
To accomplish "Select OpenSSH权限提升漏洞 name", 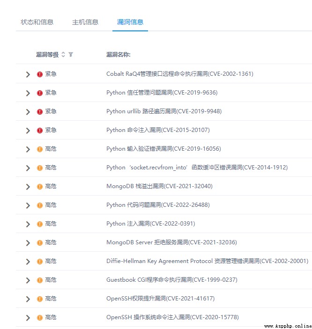I will click(x=161, y=299).
